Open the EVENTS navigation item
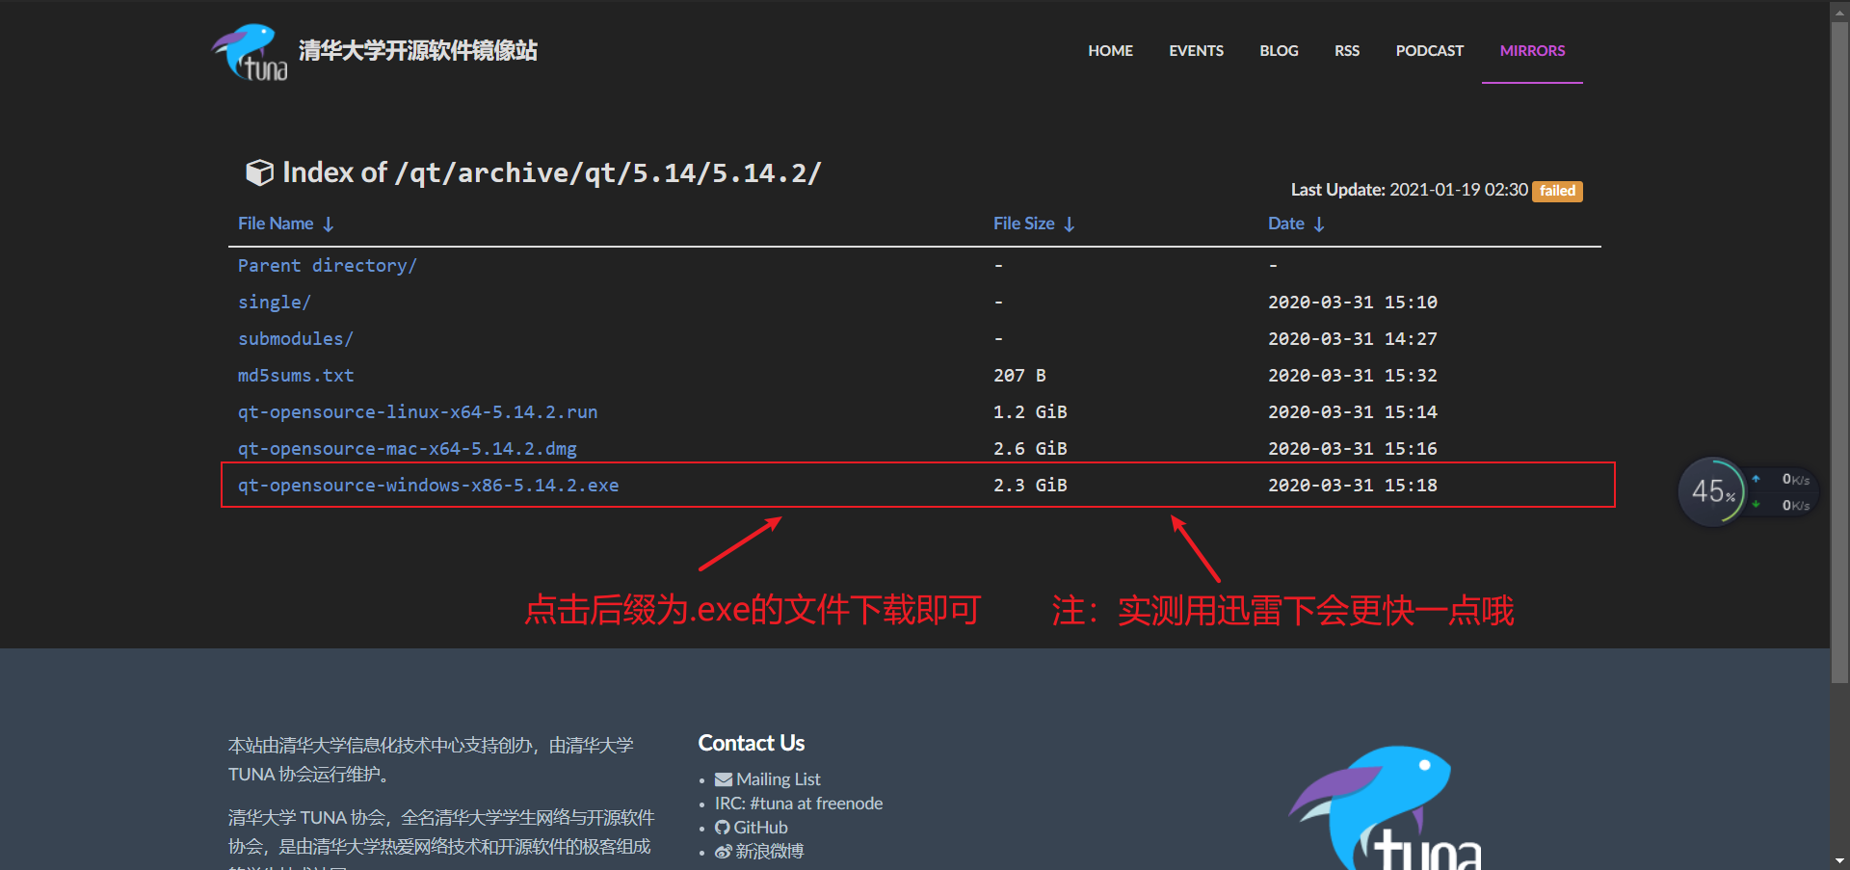This screenshot has width=1850, height=870. tap(1196, 50)
